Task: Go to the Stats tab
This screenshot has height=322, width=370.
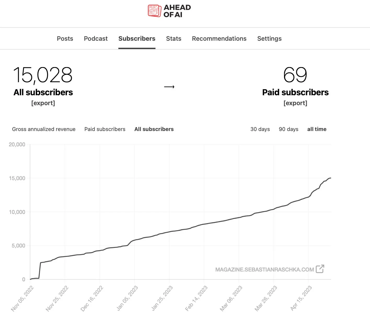Action: [x=174, y=39]
